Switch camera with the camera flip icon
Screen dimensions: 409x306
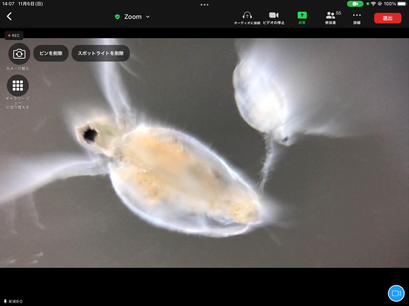point(19,54)
